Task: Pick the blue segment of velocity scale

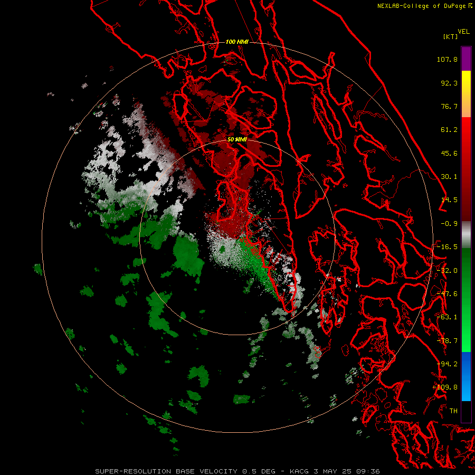Action: pos(466,376)
